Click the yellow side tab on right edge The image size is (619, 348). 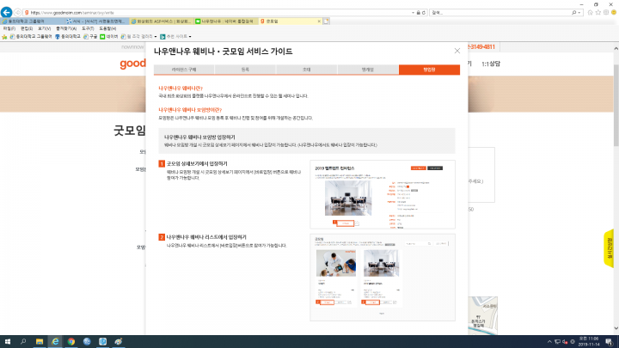click(x=609, y=248)
